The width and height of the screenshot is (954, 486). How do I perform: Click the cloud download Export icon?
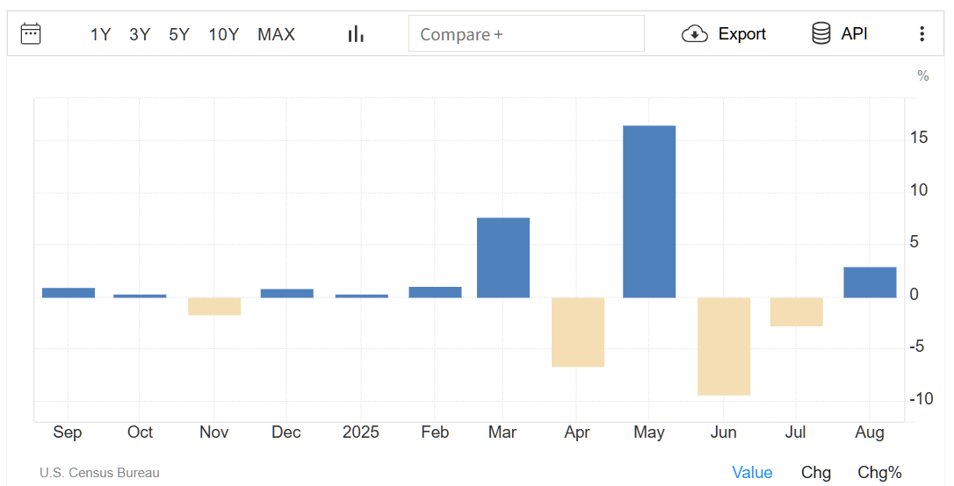pos(695,34)
